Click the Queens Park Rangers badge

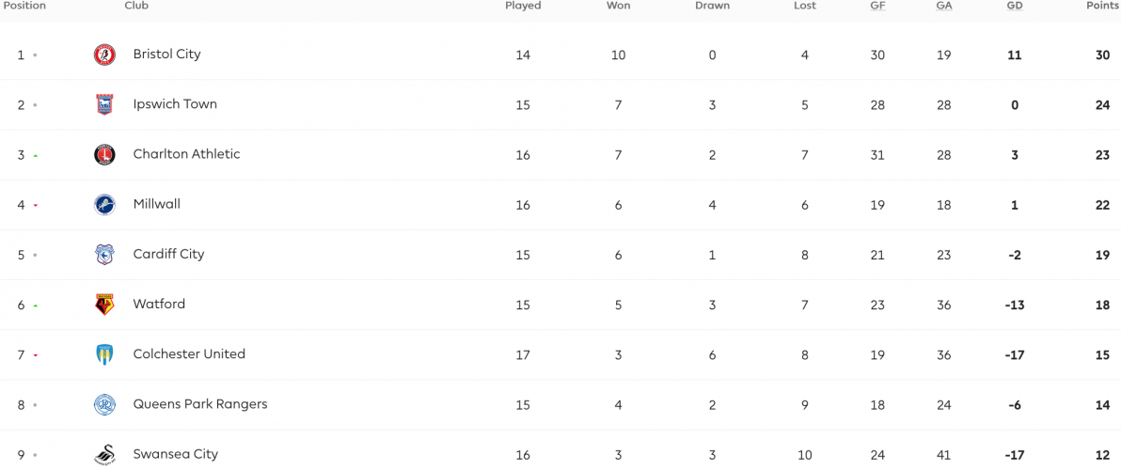105,405
